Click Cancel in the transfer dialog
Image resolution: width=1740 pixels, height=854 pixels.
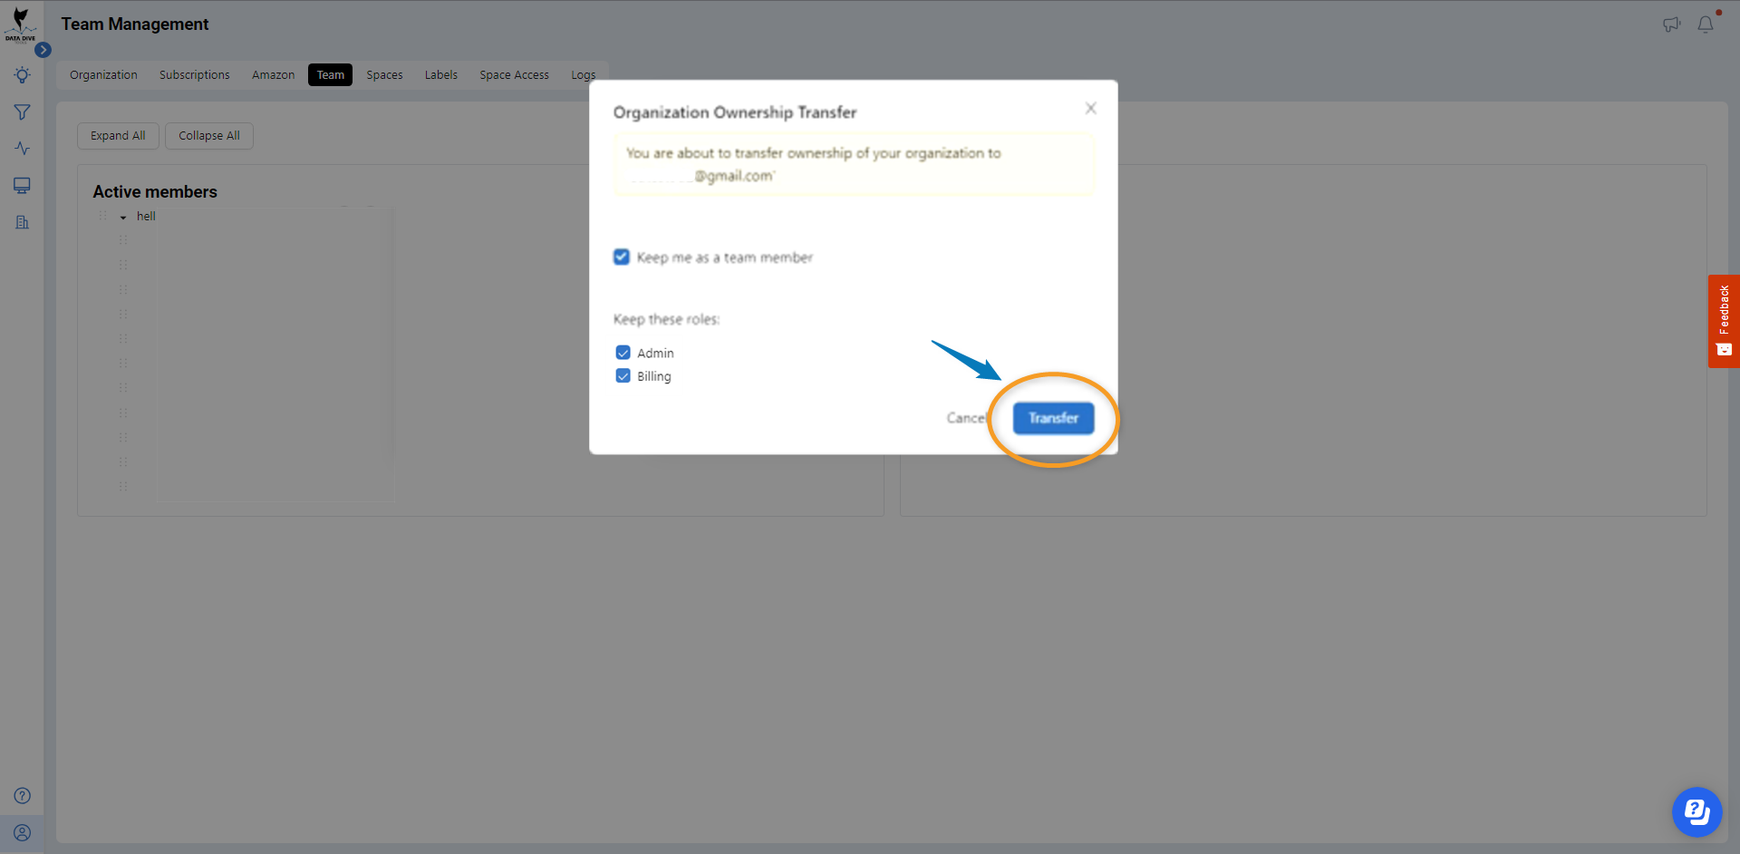point(967,418)
